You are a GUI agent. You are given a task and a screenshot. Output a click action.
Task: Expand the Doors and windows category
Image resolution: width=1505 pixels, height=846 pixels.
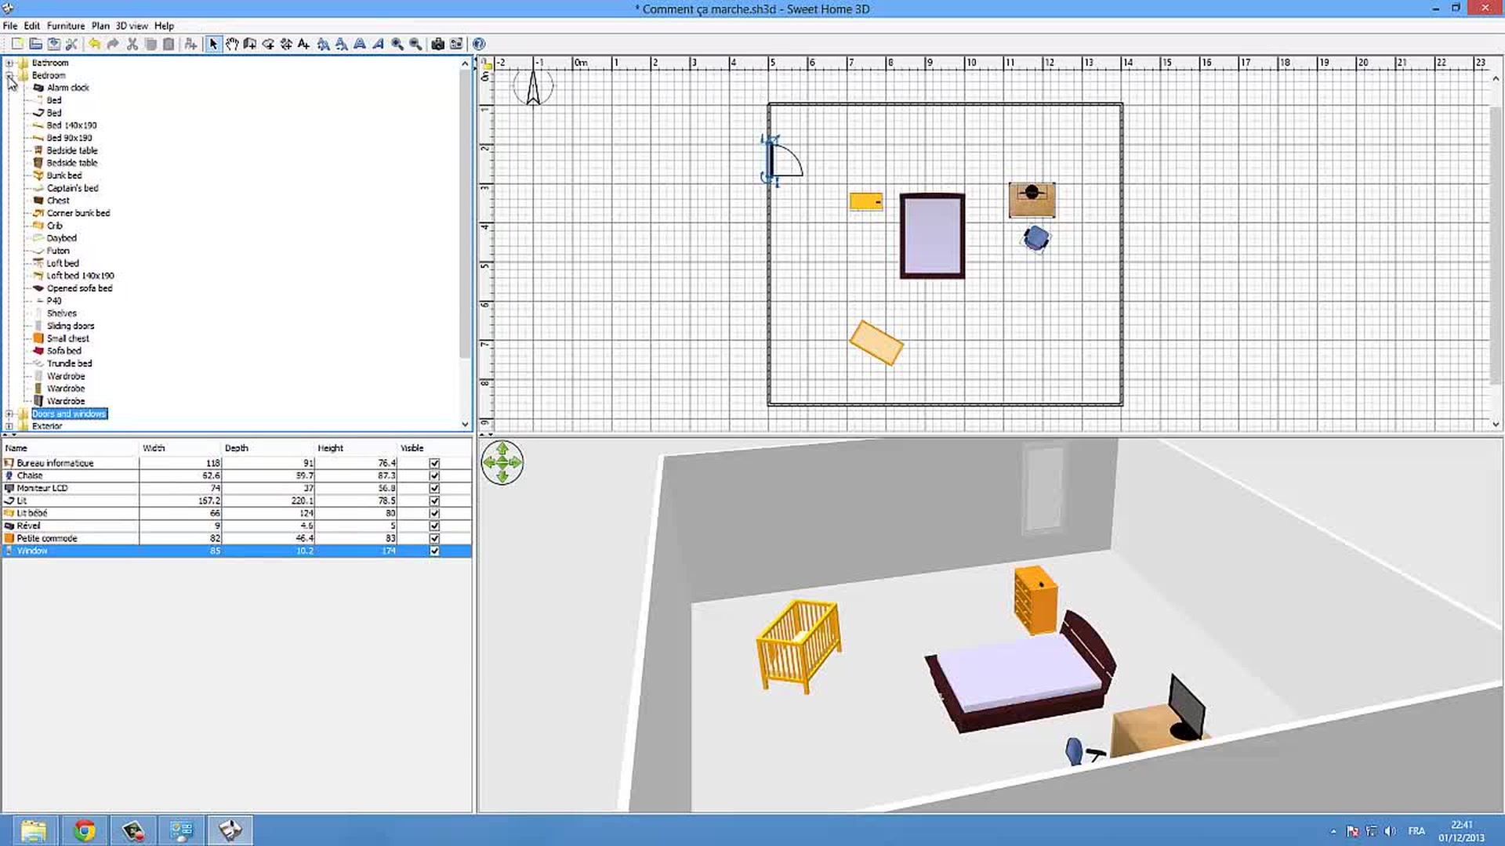(x=9, y=414)
